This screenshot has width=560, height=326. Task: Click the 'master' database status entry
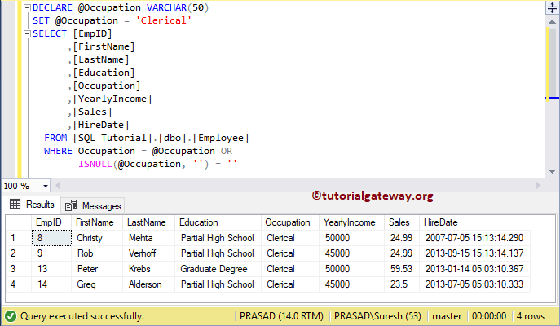(447, 316)
